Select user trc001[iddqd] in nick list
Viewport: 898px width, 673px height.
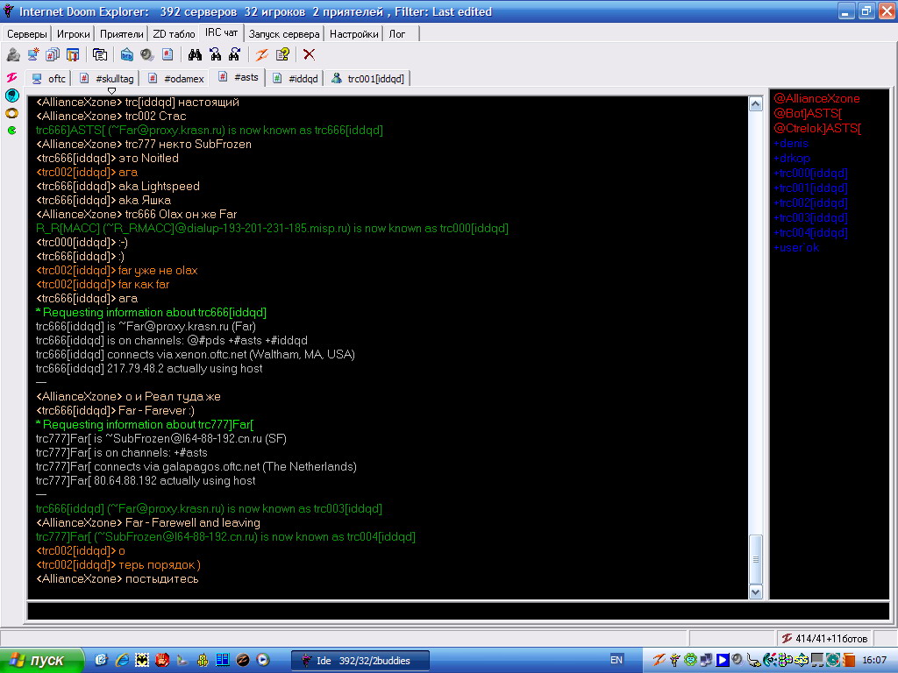coord(810,188)
